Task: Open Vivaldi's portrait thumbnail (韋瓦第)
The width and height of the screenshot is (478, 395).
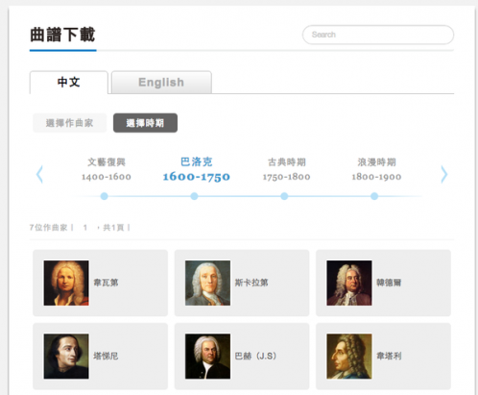Action: (x=66, y=283)
